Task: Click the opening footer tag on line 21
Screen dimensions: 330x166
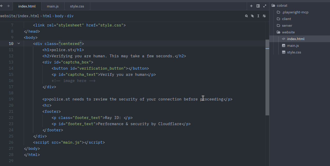Action: tap(52, 112)
